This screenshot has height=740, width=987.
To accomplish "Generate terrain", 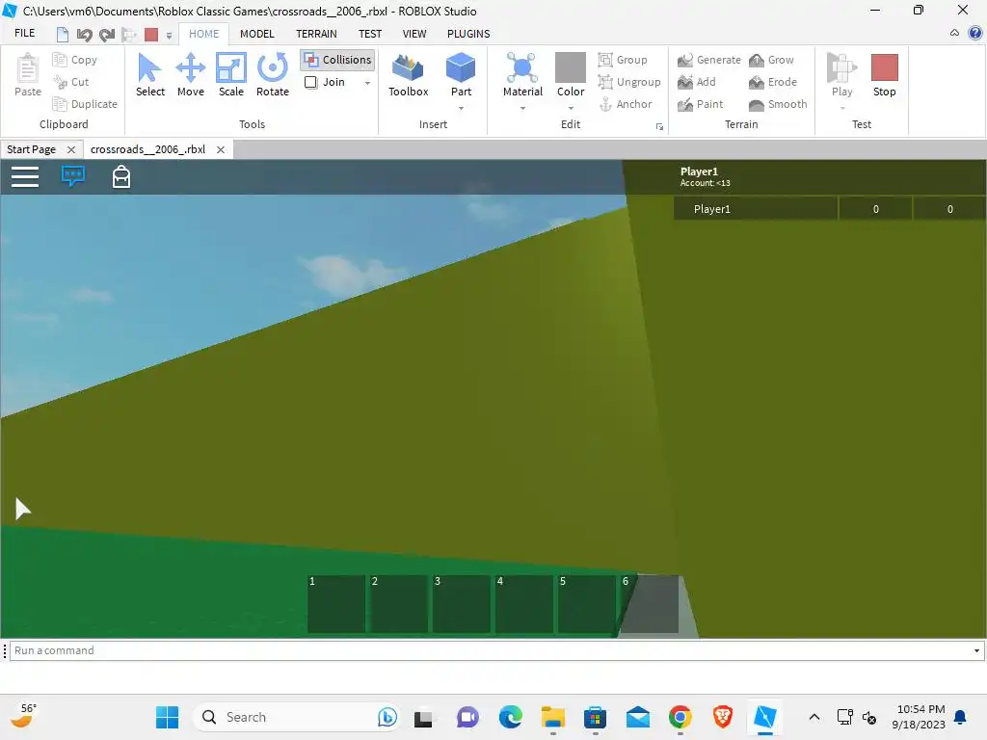I will pos(709,60).
